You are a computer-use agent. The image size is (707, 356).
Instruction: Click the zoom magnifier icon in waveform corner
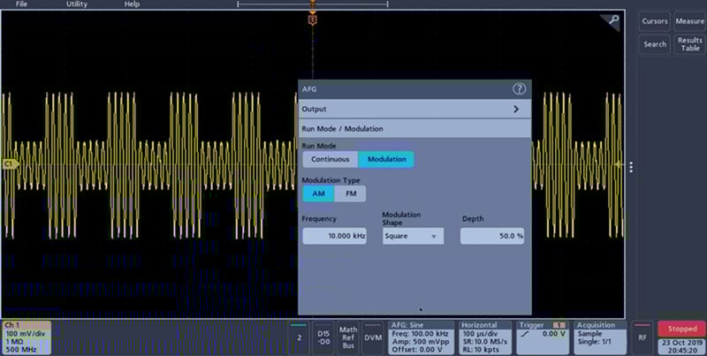[x=614, y=21]
